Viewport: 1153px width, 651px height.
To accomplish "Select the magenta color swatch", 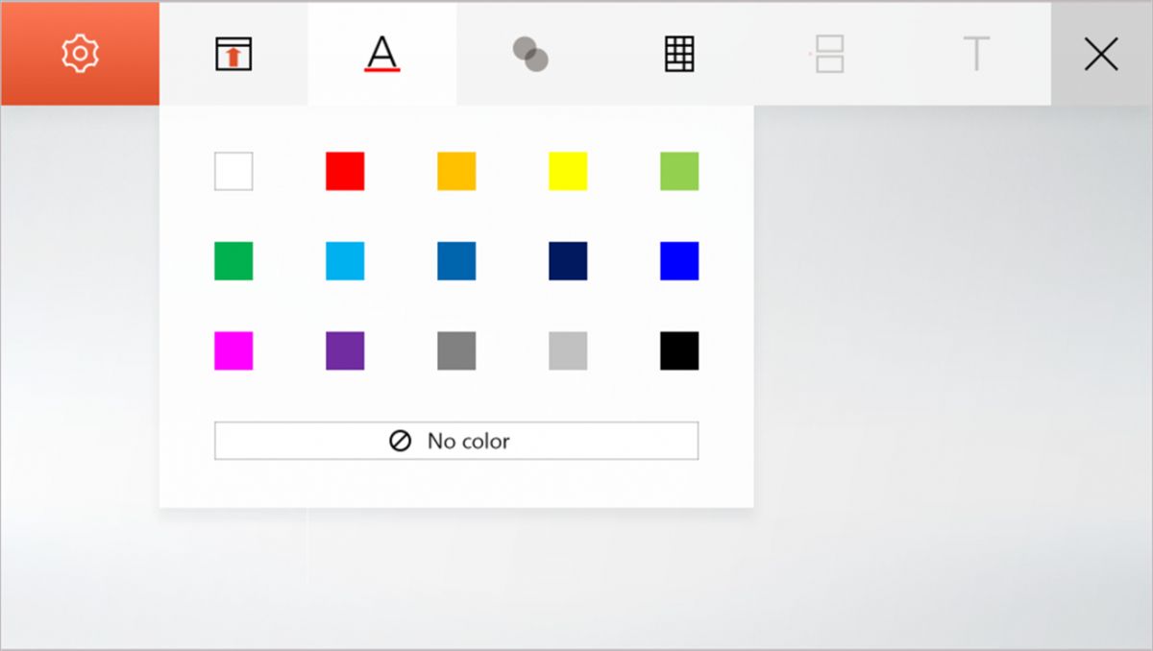I will [233, 350].
